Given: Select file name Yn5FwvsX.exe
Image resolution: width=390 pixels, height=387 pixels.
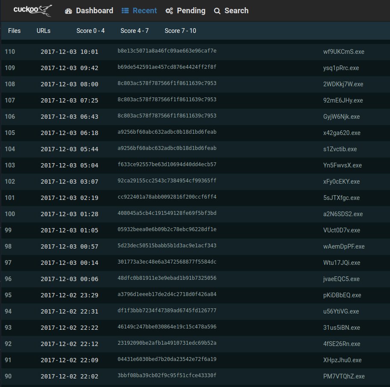Looking at the screenshot, I should pyautogui.click(x=343, y=165).
